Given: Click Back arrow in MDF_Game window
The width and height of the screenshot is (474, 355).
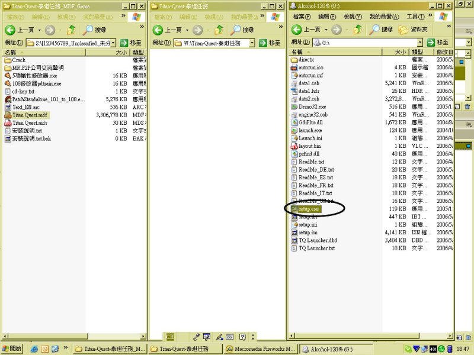Looking at the screenshot, I should [x=9, y=30].
